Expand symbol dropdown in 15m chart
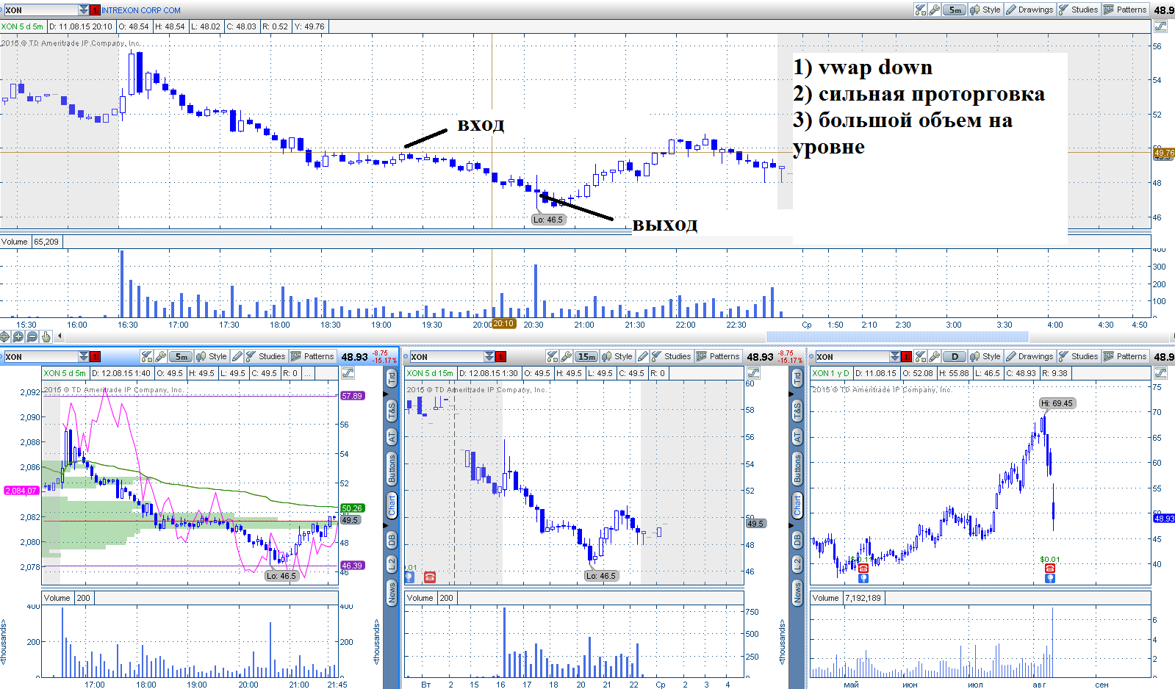Screen dimensions: 1175x689 pyautogui.click(x=489, y=356)
